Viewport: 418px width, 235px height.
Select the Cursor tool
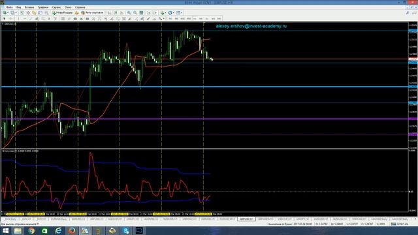point(5,19)
